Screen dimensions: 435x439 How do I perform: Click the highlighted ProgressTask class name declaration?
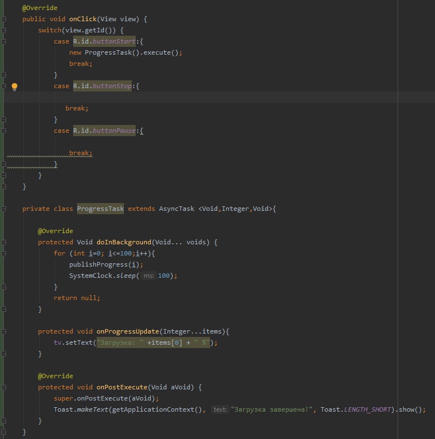101,209
